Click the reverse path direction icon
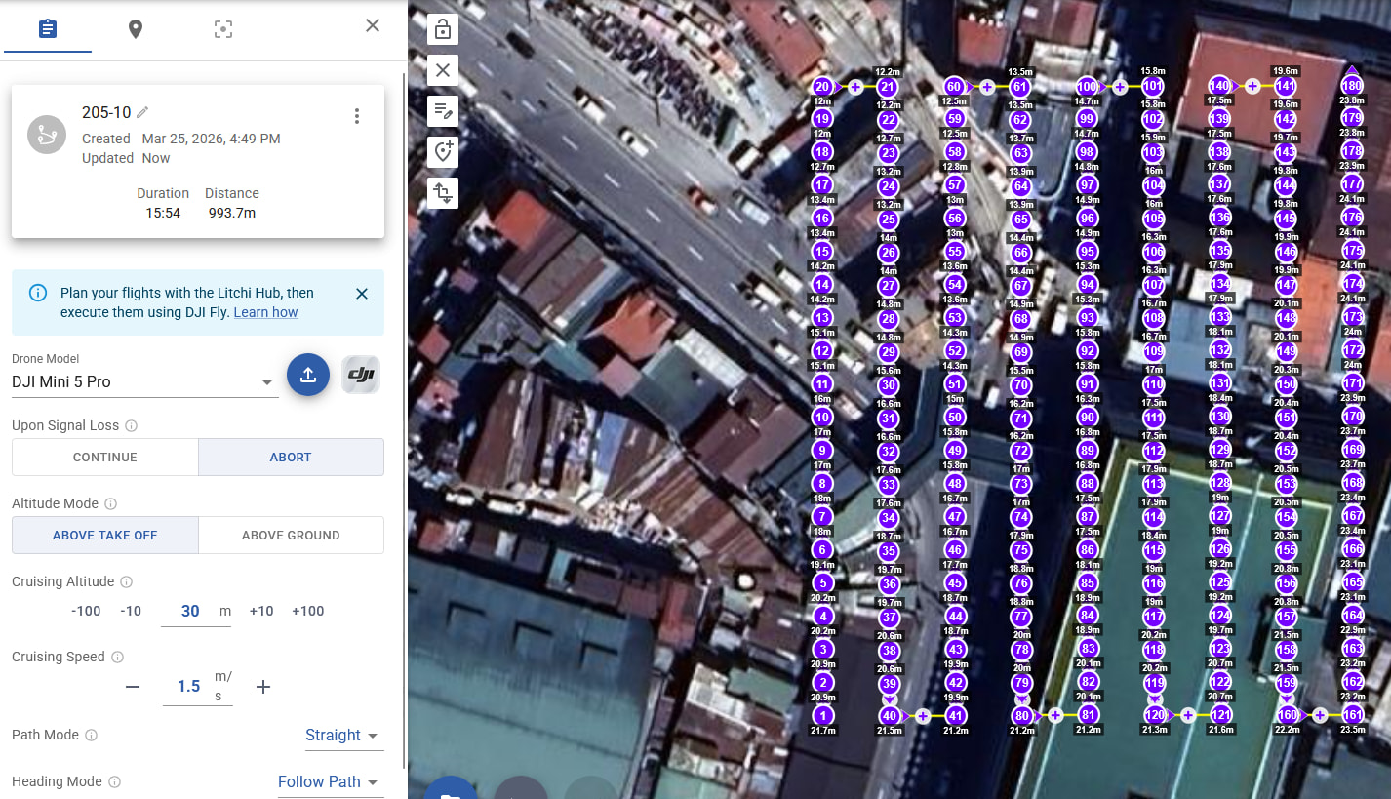 click(x=443, y=192)
